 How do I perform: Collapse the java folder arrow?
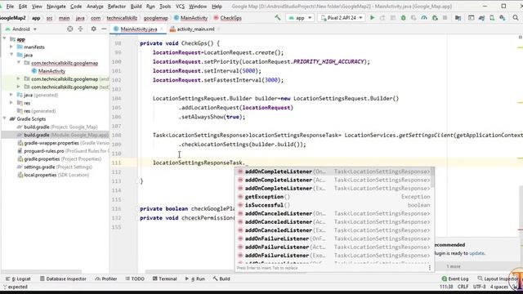(x=11, y=55)
